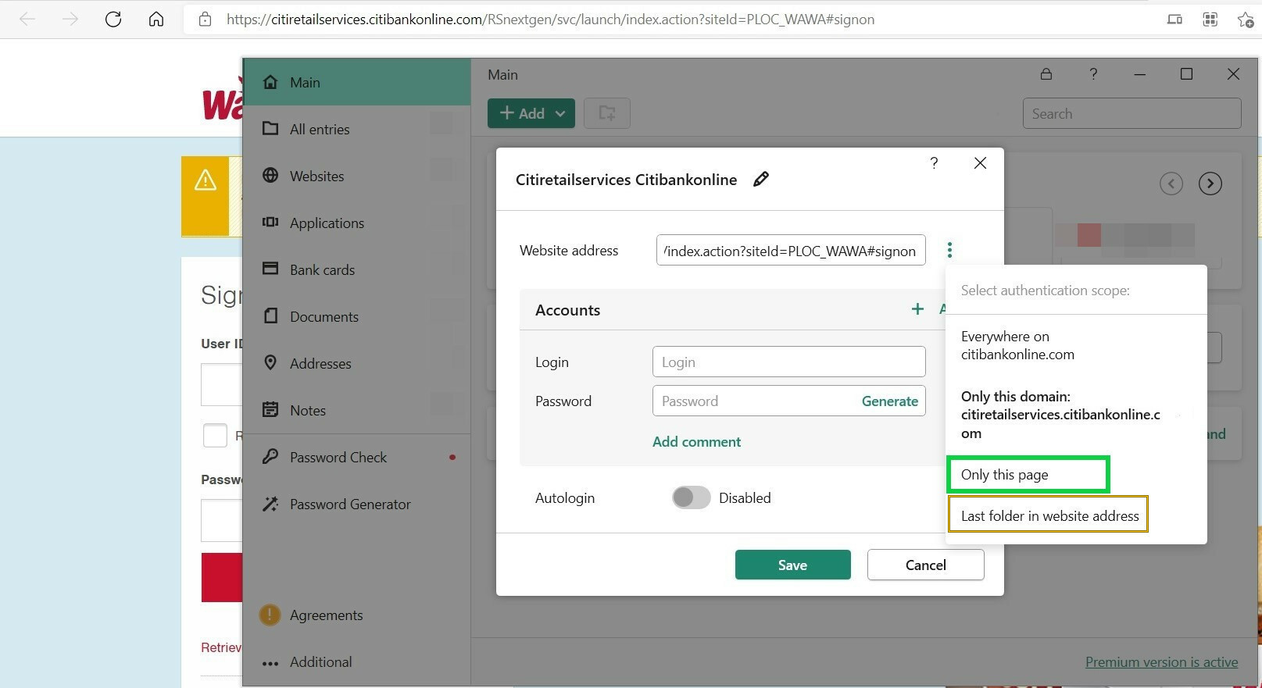Open Documents category in sidebar
Image resolution: width=1262 pixels, height=688 pixels.
click(357, 316)
